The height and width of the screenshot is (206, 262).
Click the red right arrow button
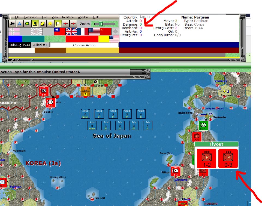[73, 24]
